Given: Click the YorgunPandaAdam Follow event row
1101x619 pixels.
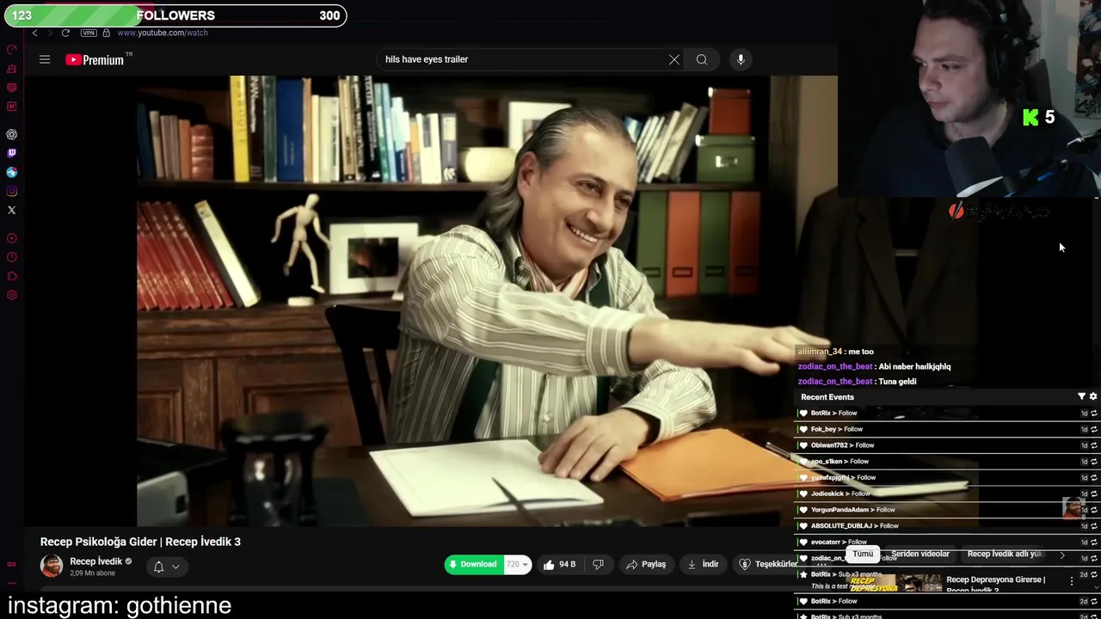Looking at the screenshot, I should (x=946, y=510).
